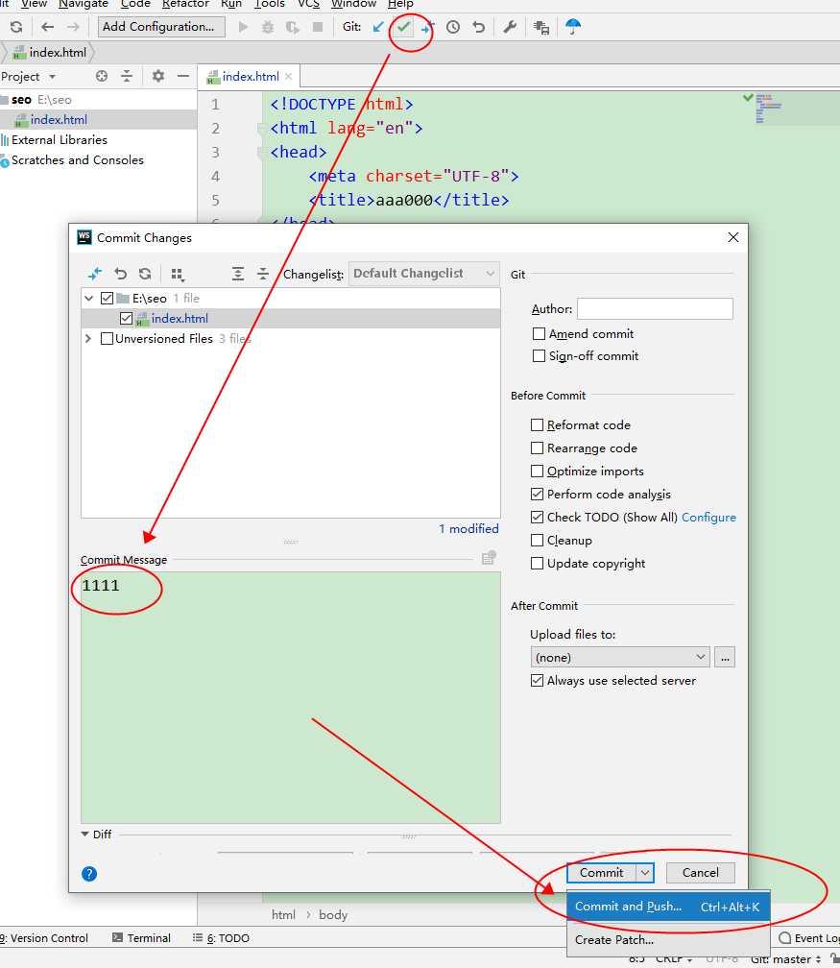This screenshot has height=968, width=840.
Task: Enable Update copyright checkbox
Action: click(537, 563)
